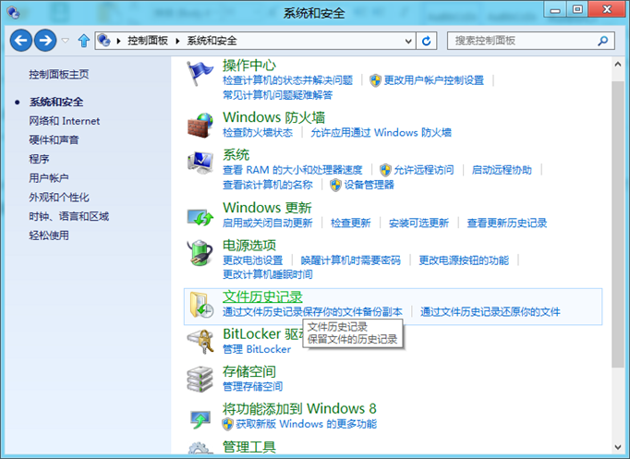Click 唤醒计算机时需要密码
Image resolution: width=630 pixels, height=459 pixels.
pyautogui.click(x=350, y=260)
